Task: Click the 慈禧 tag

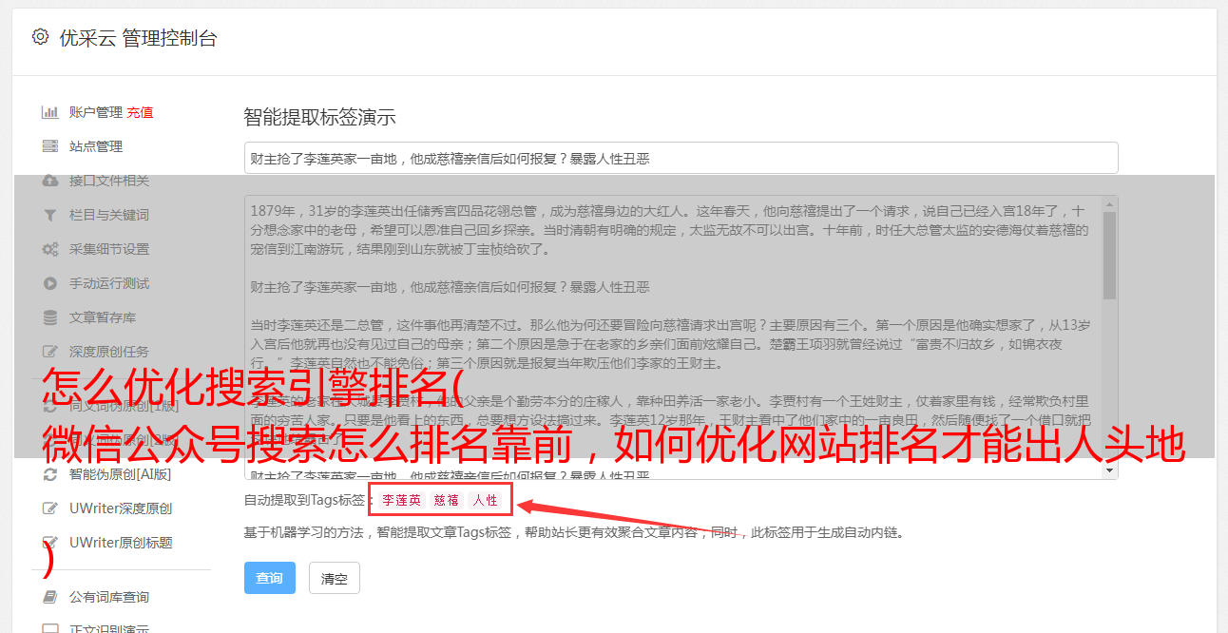Action: [447, 500]
